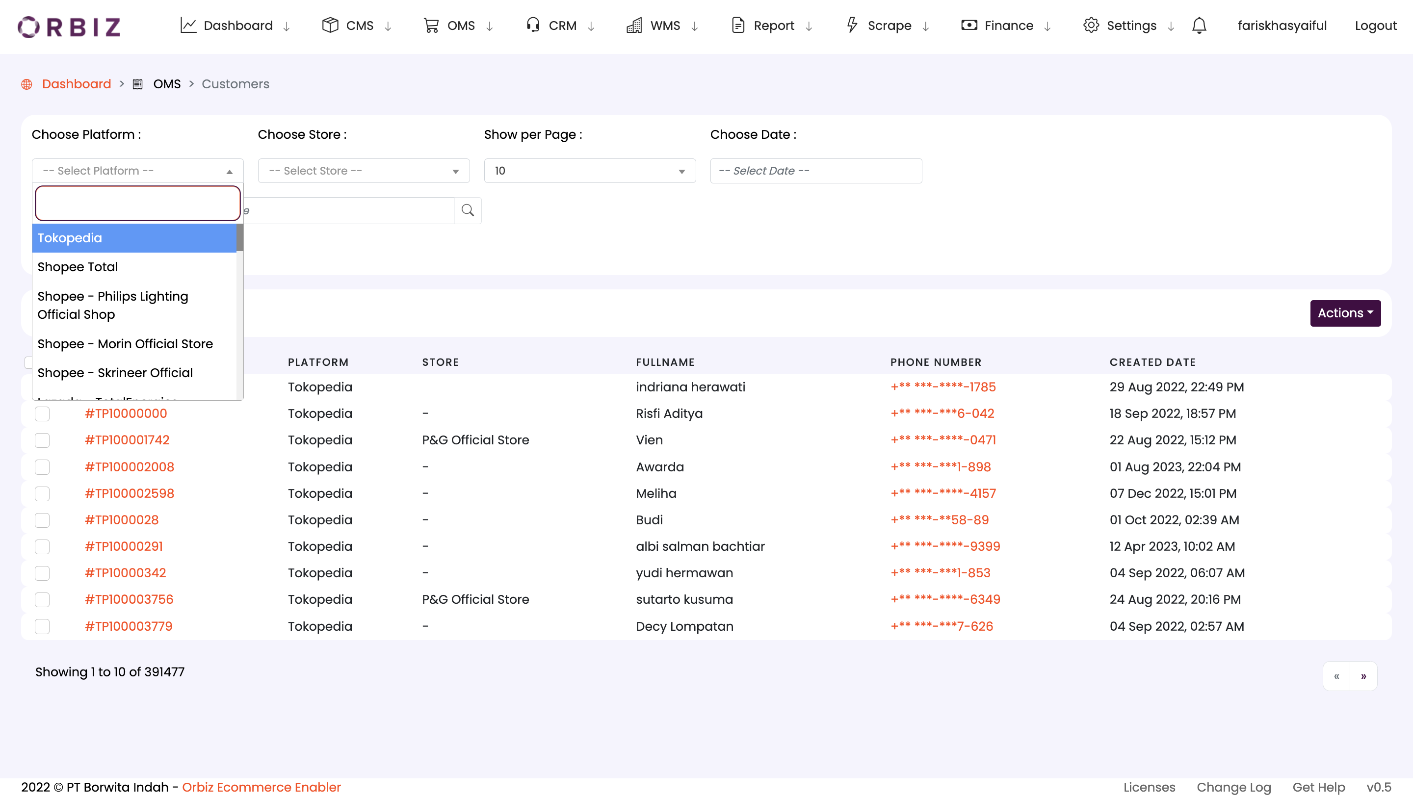Open the Show per Page dropdown
Viewport: 1413px width, 797px height.
[x=590, y=171]
